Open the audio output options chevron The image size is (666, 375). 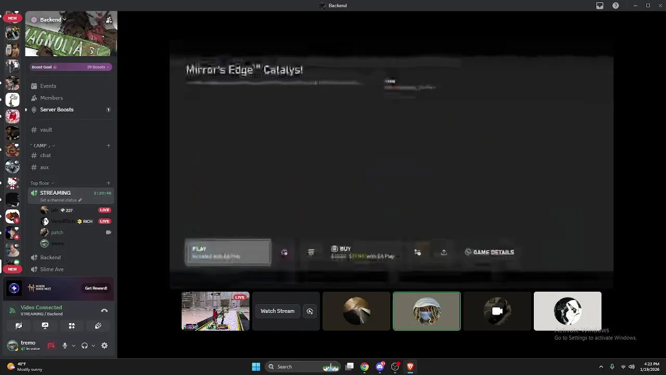click(x=93, y=346)
